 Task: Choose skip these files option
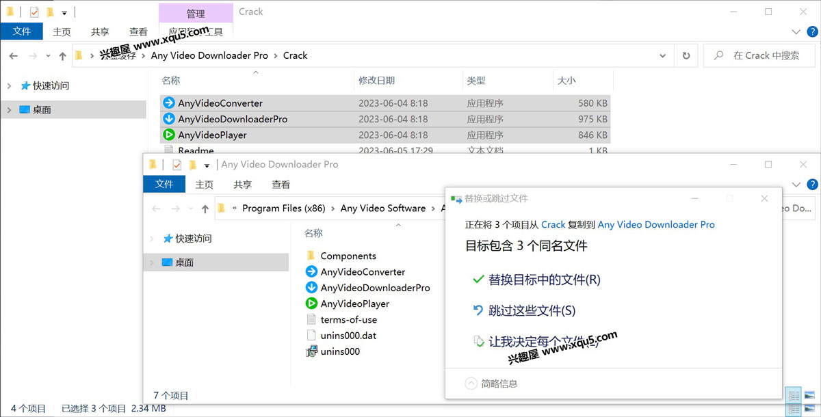524,310
